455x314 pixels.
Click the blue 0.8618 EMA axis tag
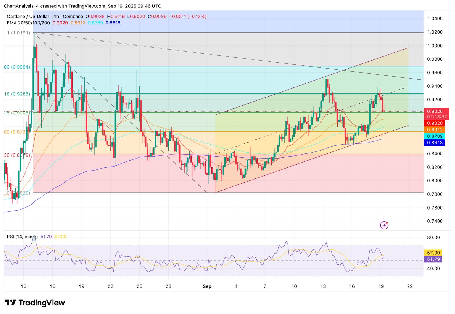pyautogui.click(x=433, y=143)
